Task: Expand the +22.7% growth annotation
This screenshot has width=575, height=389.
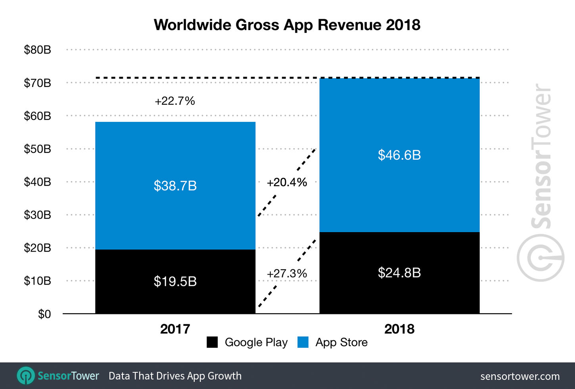Action: [x=175, y=101]
